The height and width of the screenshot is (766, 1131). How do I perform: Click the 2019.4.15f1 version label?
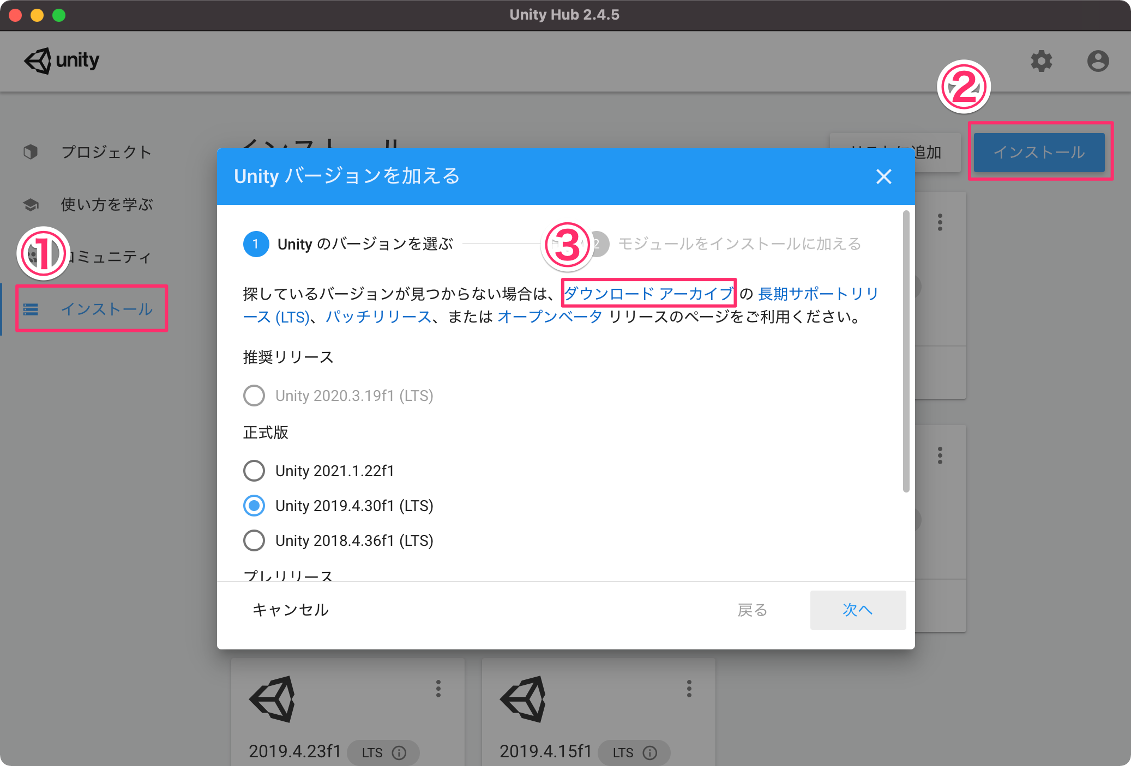545,751
